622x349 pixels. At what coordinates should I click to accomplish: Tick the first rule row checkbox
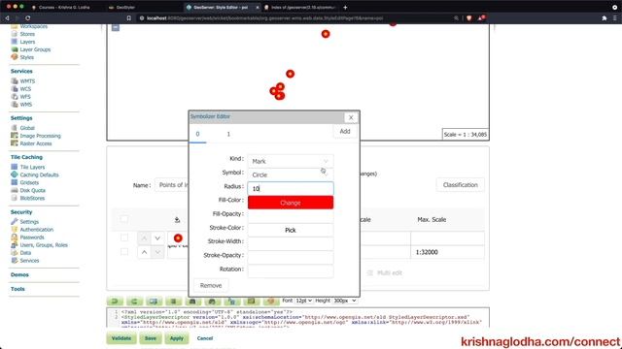pos(124,238)
